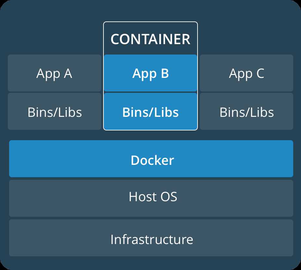Viewport: 301px width, 270px height.
Task: Select the App A block
Action: (54, 73)
